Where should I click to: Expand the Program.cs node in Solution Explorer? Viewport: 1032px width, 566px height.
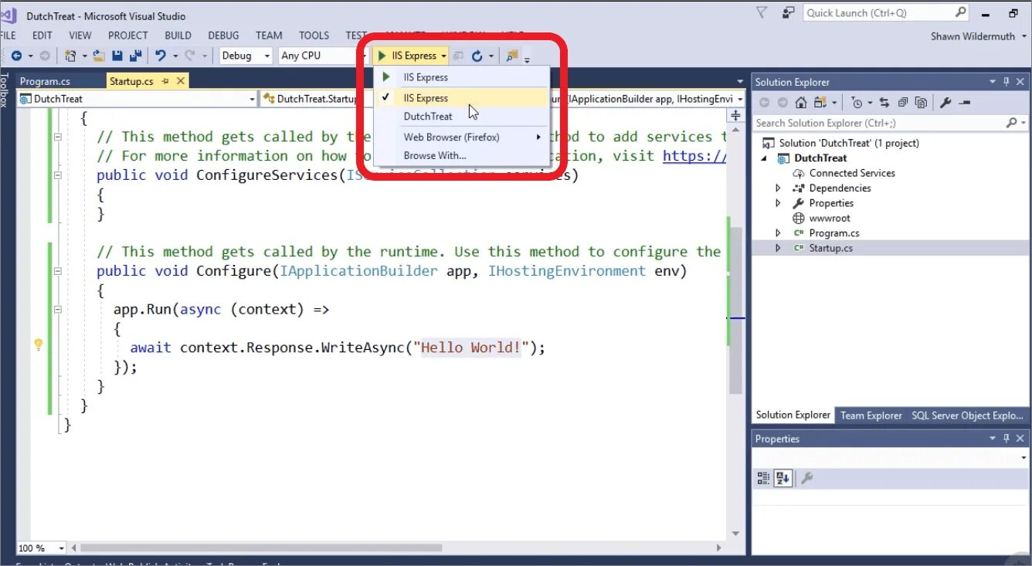778,232
